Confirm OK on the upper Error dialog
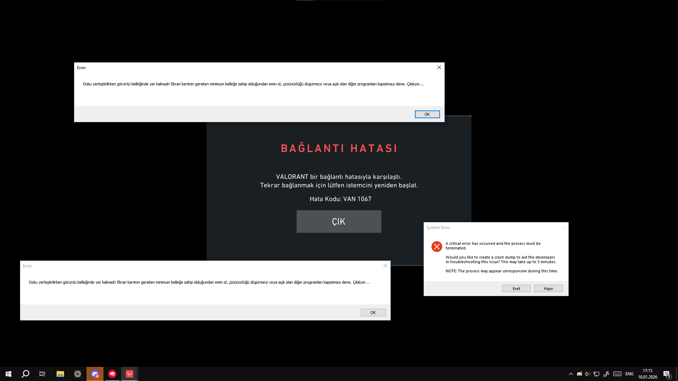The image size is (678, 381). pyautogui.click(x=427, y=114)
